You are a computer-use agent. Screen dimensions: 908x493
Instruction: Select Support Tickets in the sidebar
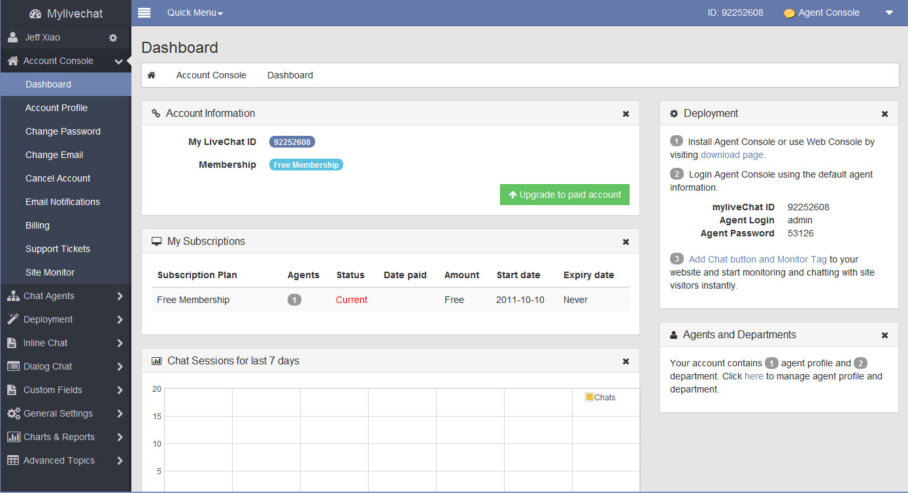click(58, 249)
